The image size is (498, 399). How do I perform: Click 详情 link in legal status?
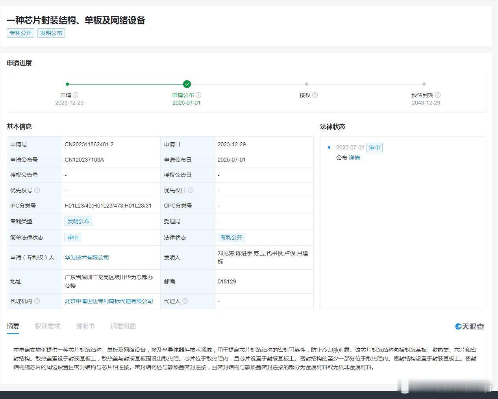click(354, 158)
